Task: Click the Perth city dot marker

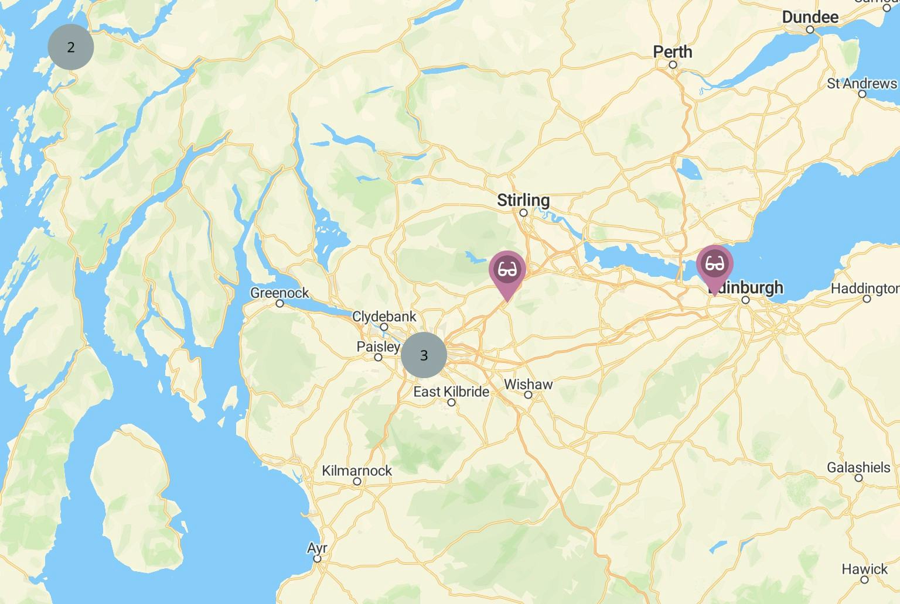Action: (x=673, y=65)
